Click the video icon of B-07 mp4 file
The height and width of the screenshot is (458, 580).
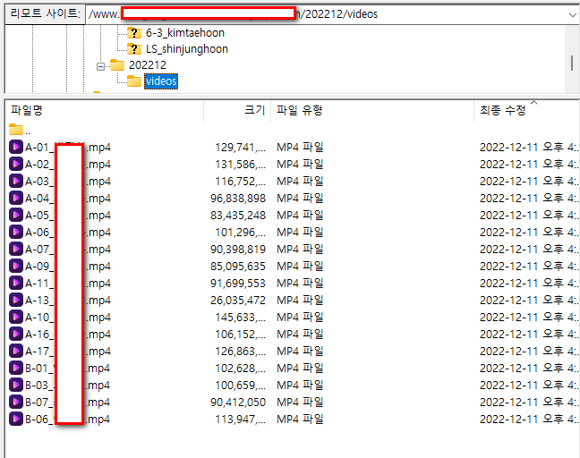tap(16, 403)
